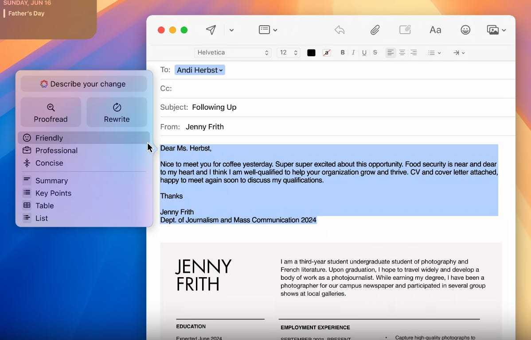Open the indentation dropdown
Viewport: 531px width, 340px height.
pyautogui.click(x=459, y=53)
